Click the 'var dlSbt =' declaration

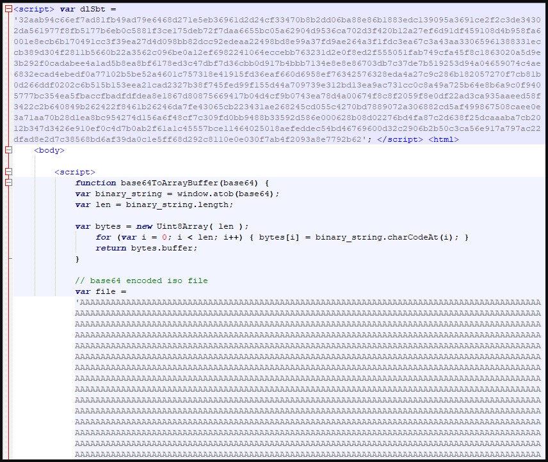(x=88, y=10)
